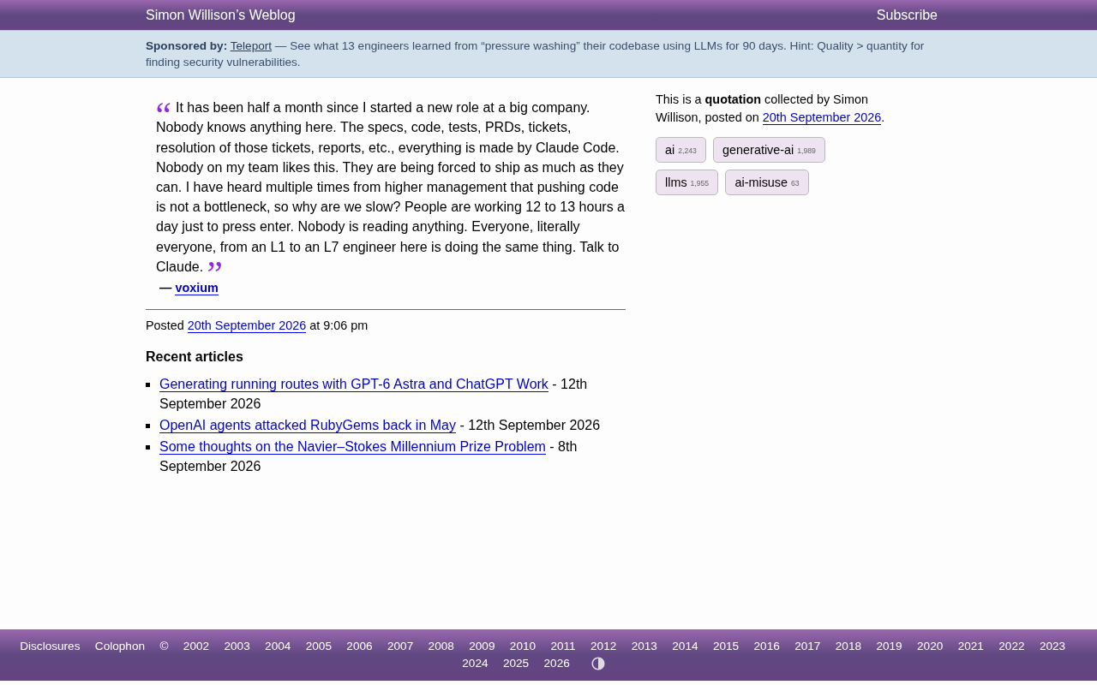The height and width of the screenshot is (685, 1097).
Task: Open the OpenAI agents attacked RubyGems article
Action: 308,426
